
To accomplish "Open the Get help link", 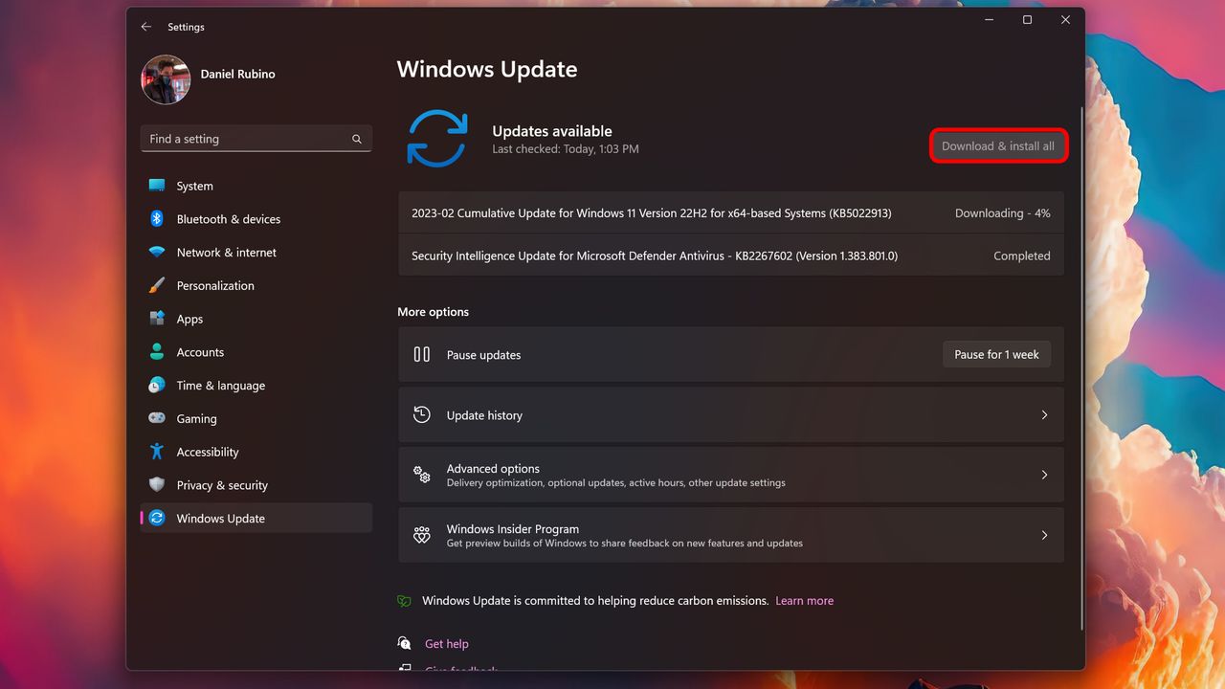I will 447,644.
